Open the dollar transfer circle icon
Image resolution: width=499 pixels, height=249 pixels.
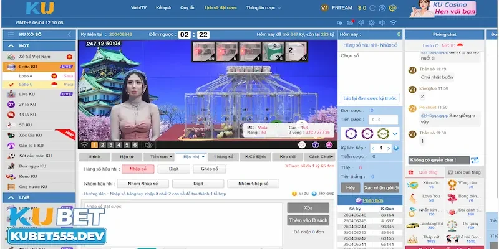pos(382,8)
